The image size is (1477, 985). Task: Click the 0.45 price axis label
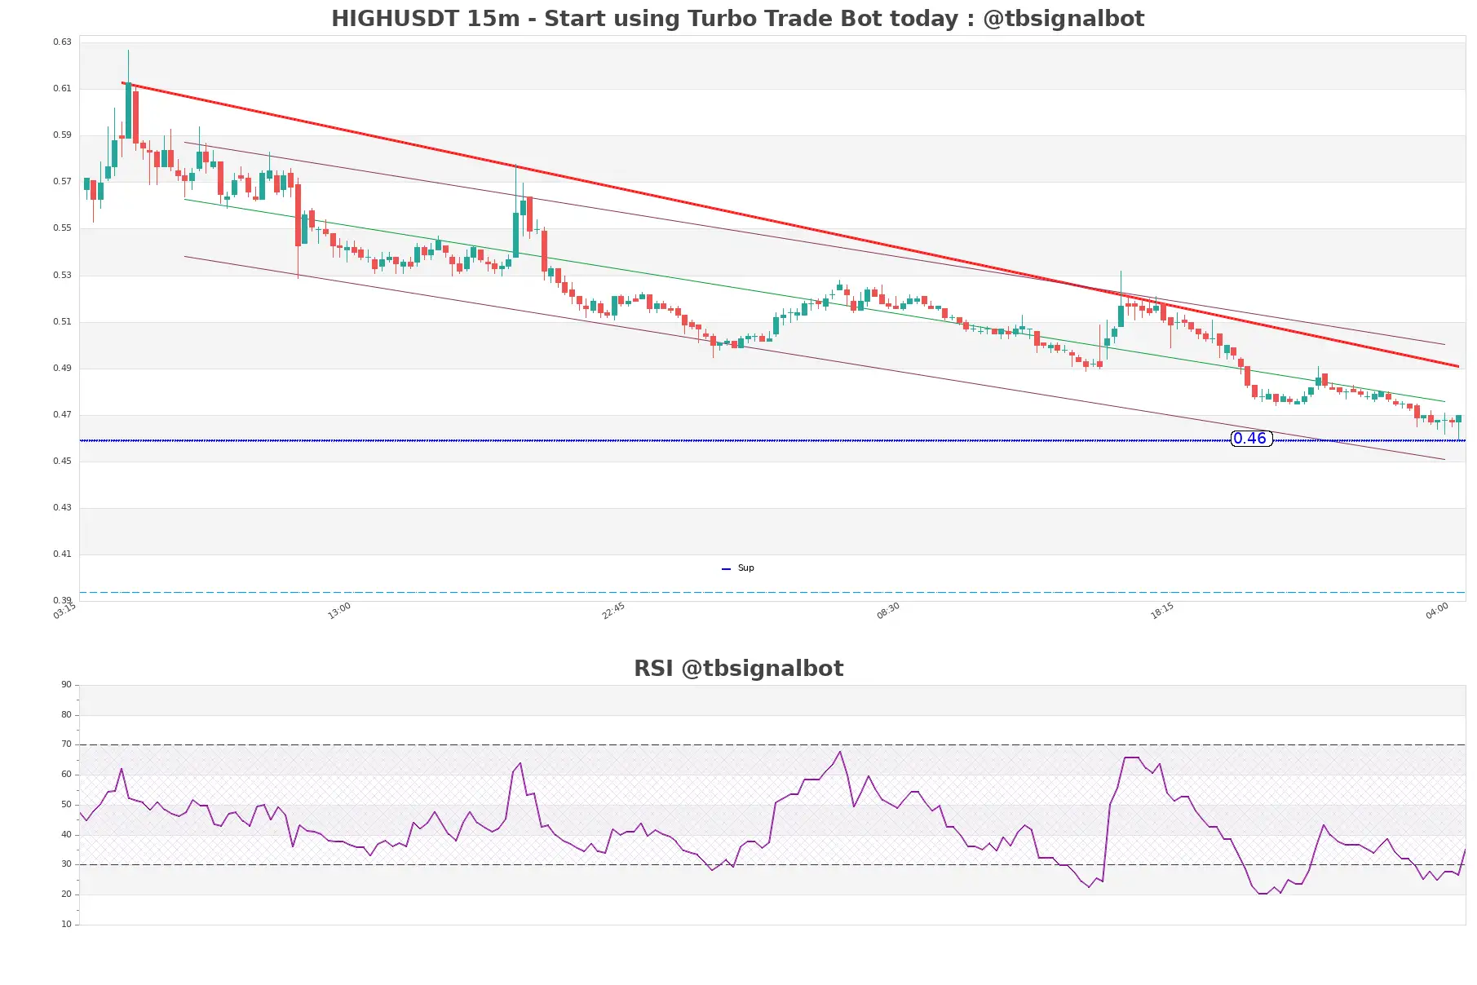tap(62, 461)
